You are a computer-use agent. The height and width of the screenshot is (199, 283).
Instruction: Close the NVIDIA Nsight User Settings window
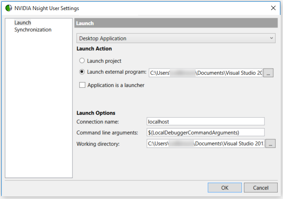(273, 8)
